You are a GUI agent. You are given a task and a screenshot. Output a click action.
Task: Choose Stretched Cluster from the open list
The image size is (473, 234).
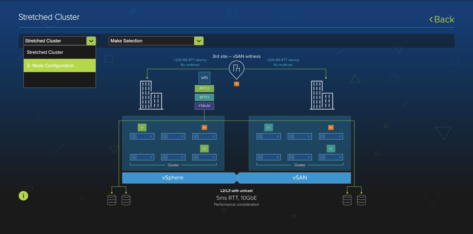pyautogui.click(x=60, y=52)
